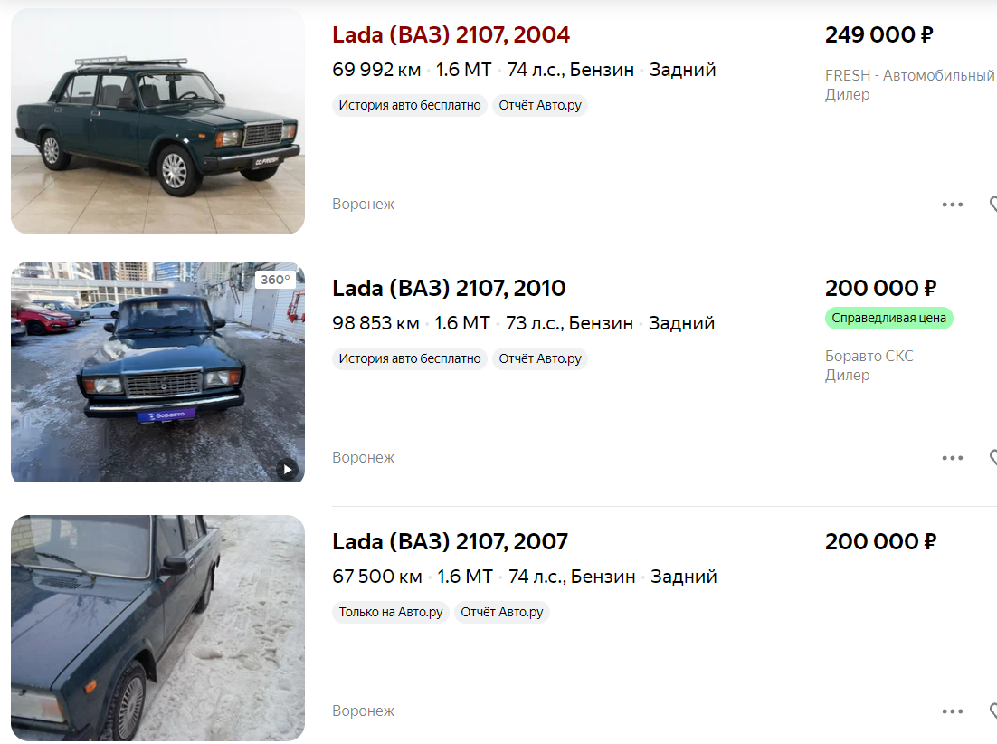
Task: Open dealer 'FRESH - Автомобильный' link
Action: pyautogui.click(x=909, y=76)
